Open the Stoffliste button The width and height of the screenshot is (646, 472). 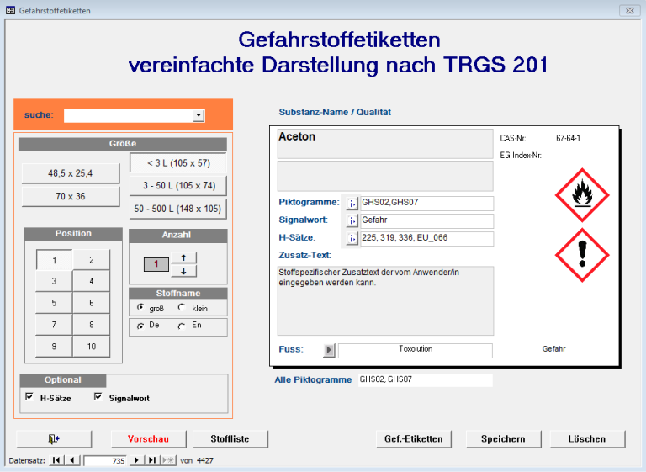230,439
